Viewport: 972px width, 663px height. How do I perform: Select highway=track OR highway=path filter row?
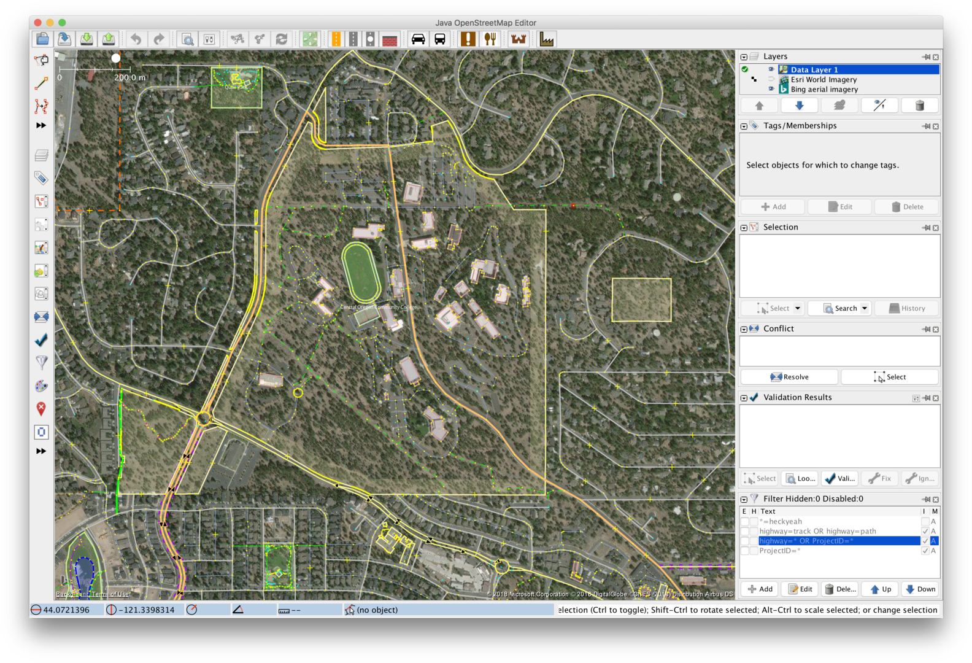(817, 531)
